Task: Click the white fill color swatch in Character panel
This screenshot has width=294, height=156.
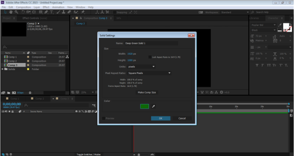Action: tap(286, 26)
